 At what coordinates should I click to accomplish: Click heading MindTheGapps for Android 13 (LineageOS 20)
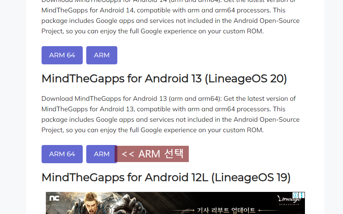pos(164,79)
